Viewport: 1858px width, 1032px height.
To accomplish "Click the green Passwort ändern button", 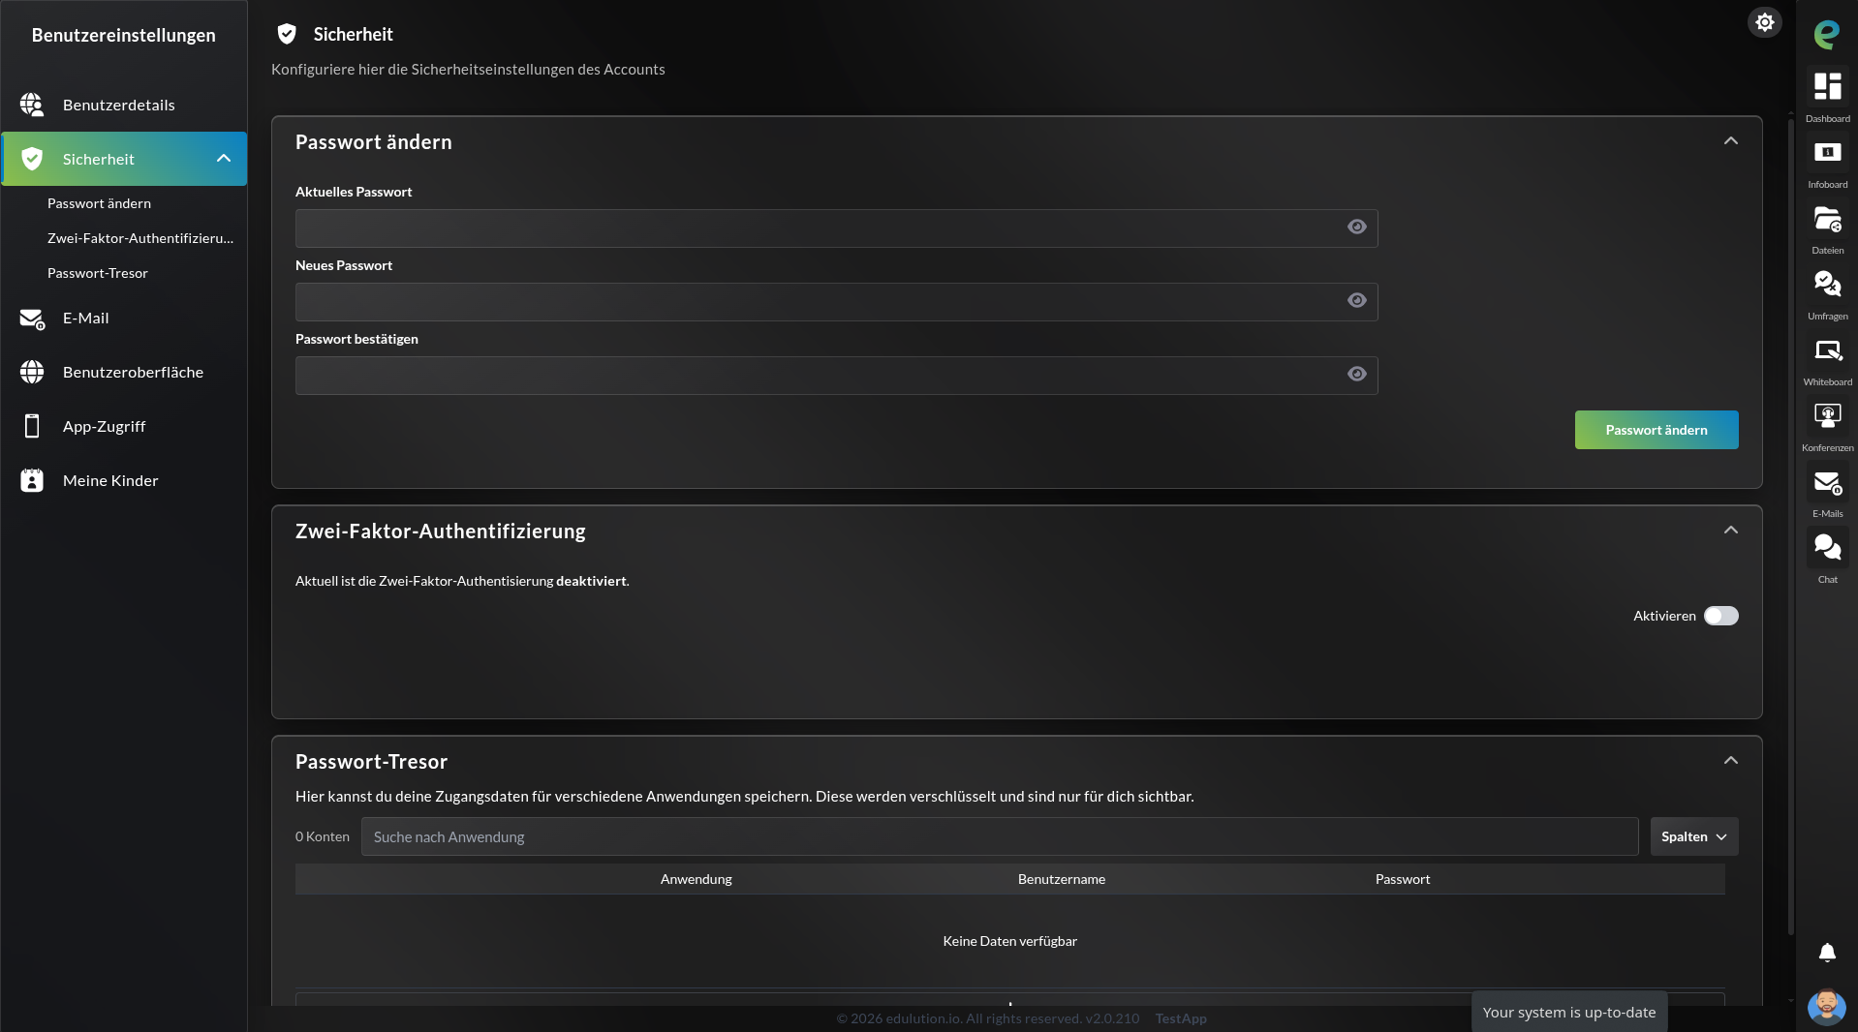I will tap(1657, 430).
